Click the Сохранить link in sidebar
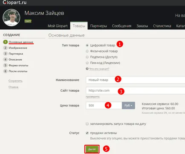The height and width of the screenshot is (154, 185). tap(15, 81)
